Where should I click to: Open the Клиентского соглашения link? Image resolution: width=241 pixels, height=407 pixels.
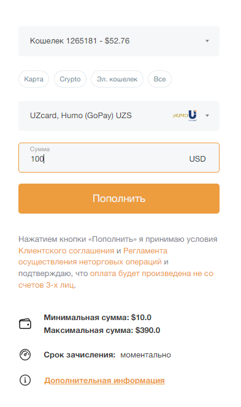[x=66, y=251]
